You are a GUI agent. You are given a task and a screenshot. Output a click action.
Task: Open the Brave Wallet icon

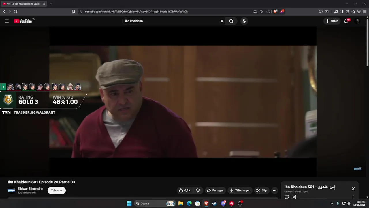pos(347,12)
